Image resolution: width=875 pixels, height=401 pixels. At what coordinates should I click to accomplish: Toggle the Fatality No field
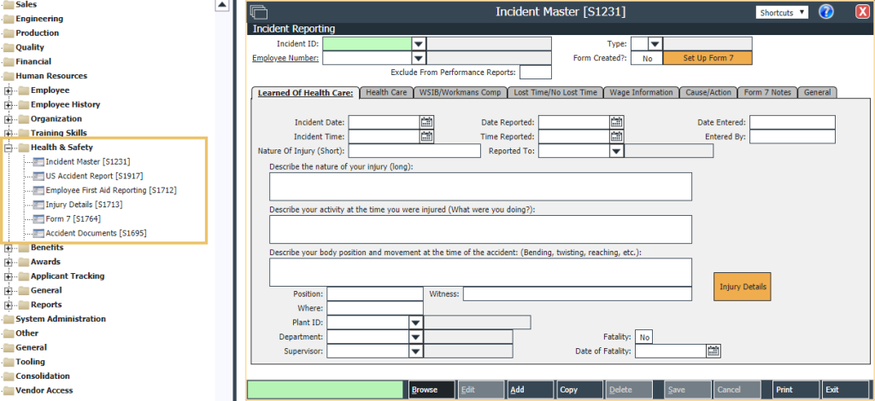pos(643,337)
